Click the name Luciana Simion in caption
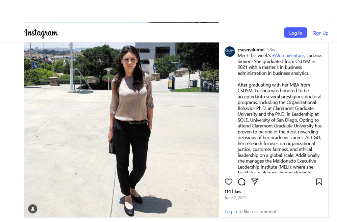This screenshot has width=337, height=222. (x=314, y=55)
